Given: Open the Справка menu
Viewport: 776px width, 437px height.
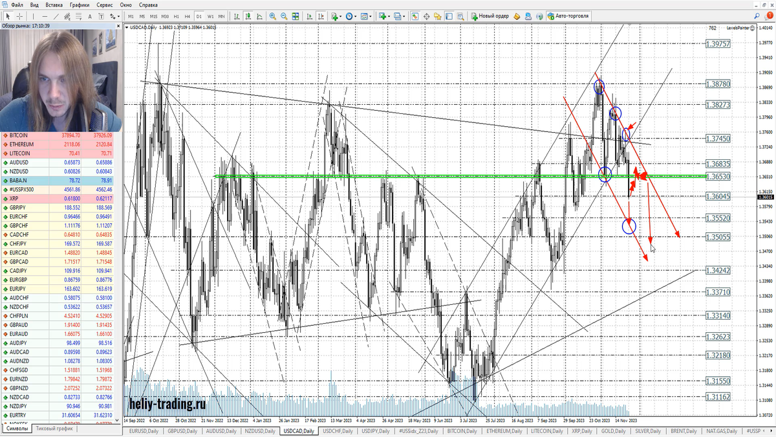Looking at the screenshot, I should (149, 5).
